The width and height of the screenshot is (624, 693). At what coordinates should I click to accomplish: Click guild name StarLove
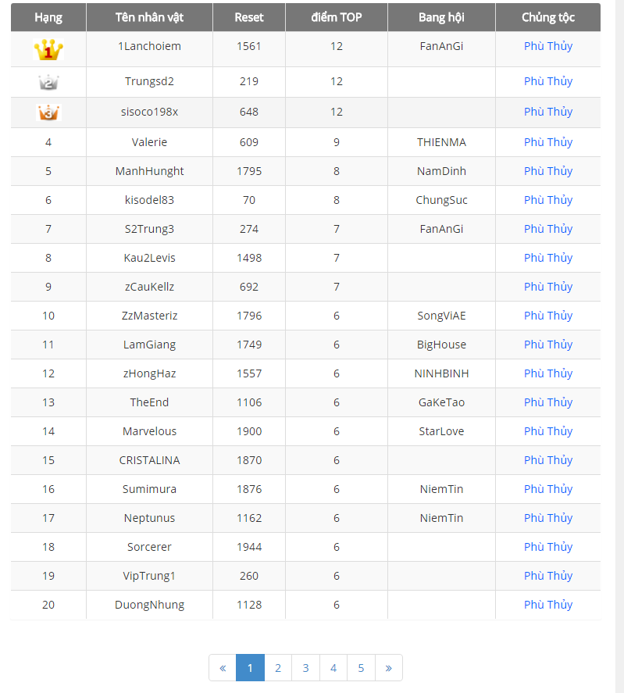coord(441,431)
